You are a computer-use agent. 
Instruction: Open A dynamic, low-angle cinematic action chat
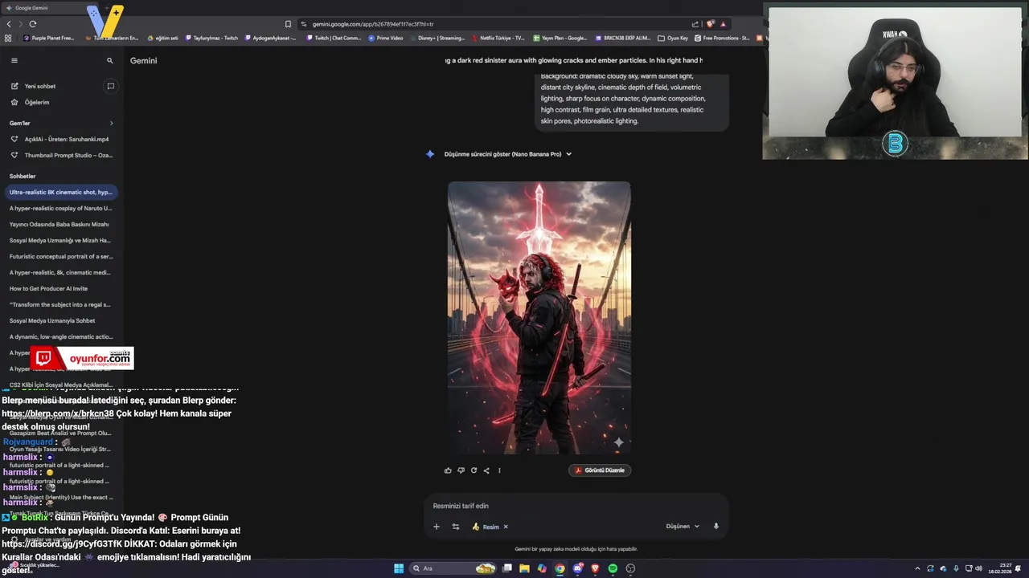click(61, 336)
